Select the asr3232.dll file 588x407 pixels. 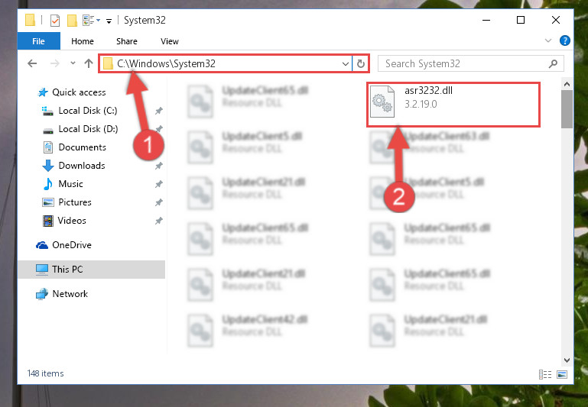pos(453,105)
